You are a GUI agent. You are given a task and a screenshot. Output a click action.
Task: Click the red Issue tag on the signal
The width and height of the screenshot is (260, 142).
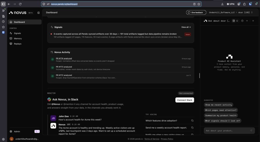187,34
